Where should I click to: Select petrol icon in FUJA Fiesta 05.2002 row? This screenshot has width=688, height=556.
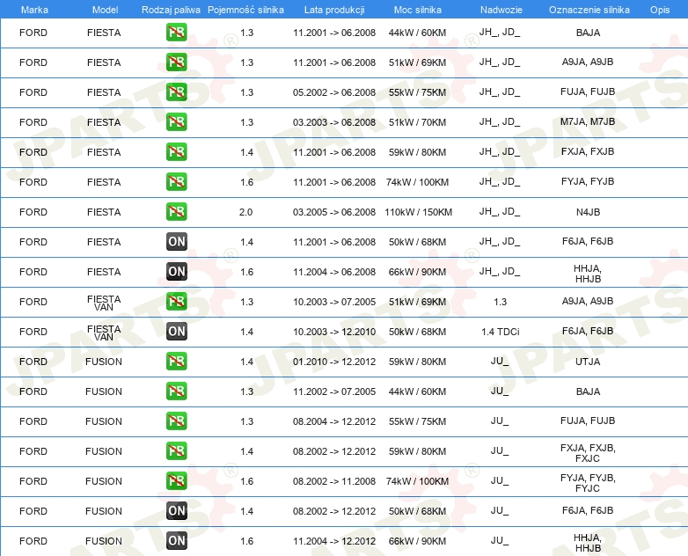click(x=176, y=91)
